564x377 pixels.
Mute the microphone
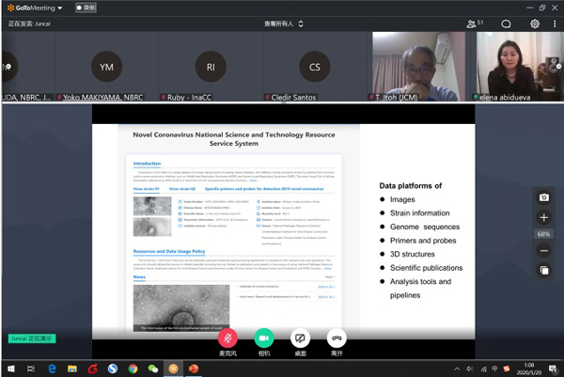click(x=227, y=338)
